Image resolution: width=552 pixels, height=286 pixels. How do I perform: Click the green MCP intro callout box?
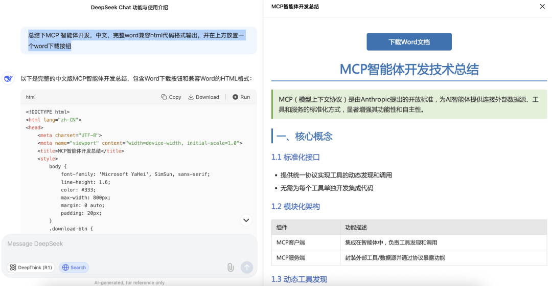pyautogui.click(x=409, y=104)
